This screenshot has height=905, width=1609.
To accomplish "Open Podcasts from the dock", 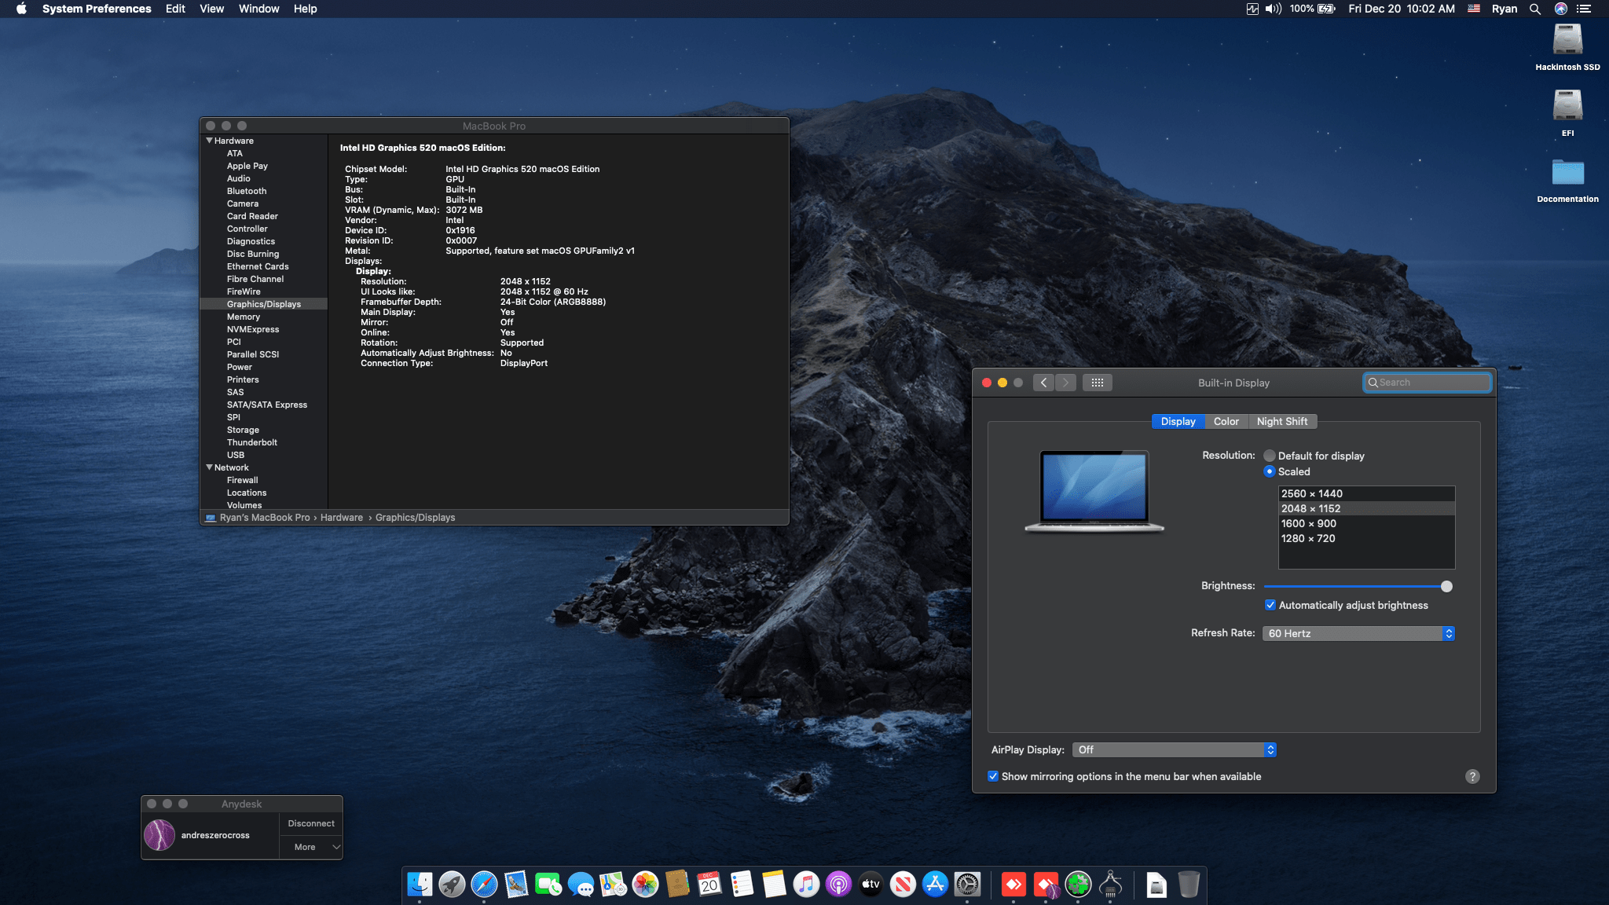I will click(x=838, y=885).
